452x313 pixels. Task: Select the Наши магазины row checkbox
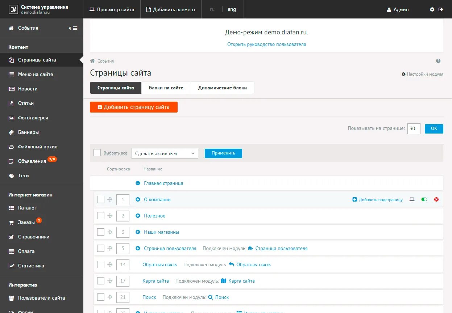[x=101, y=232]
